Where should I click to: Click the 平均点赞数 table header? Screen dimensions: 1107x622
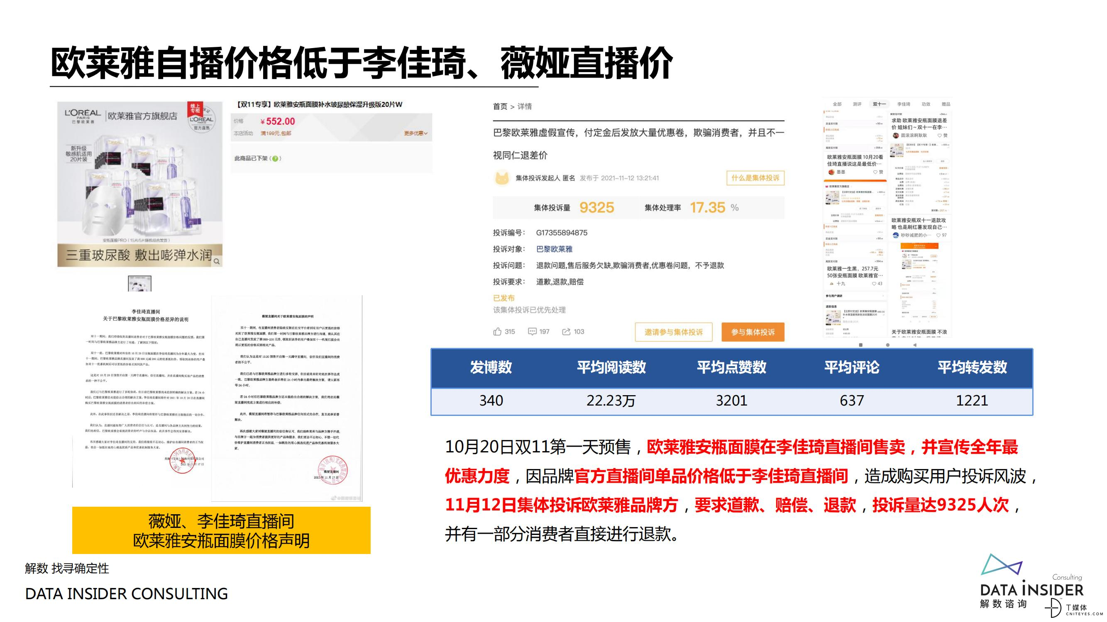[x=731, y=367]
